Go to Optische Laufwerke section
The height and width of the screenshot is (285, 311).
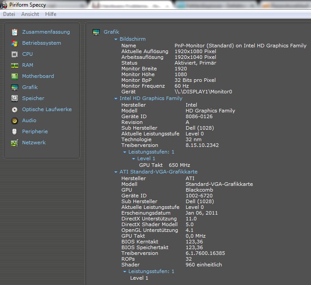pyautogui.click(x=47, y=109)
